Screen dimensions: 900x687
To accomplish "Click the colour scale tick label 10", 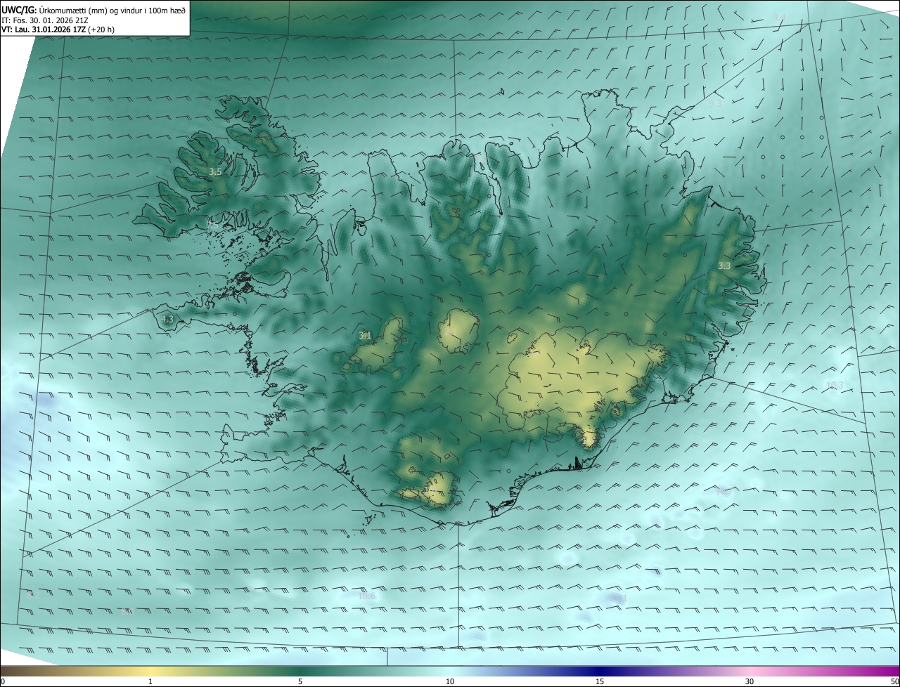I will tap(450, 681).
